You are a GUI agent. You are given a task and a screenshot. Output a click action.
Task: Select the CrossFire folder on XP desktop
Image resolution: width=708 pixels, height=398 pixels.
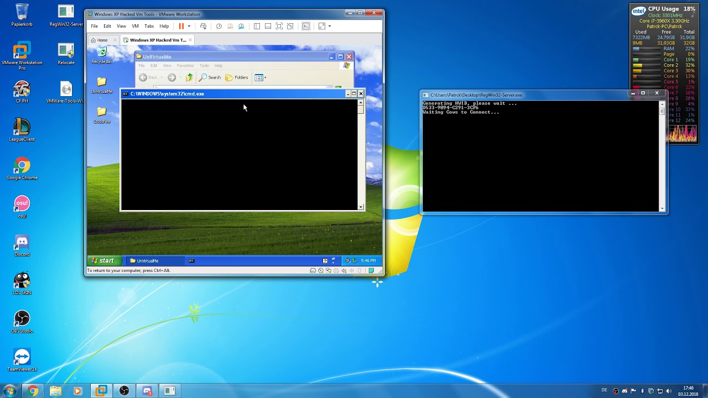click(101, 116)
